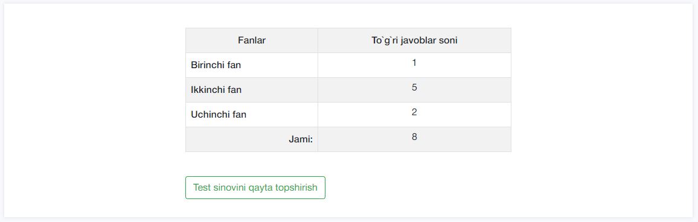Select the 'To`g`ri javoblar soni' column header

click(x=414, y=40)
